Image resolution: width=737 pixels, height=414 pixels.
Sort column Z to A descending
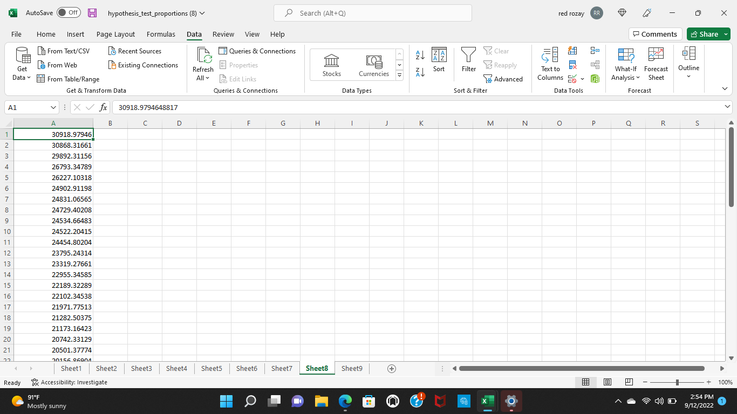[420, 72]
